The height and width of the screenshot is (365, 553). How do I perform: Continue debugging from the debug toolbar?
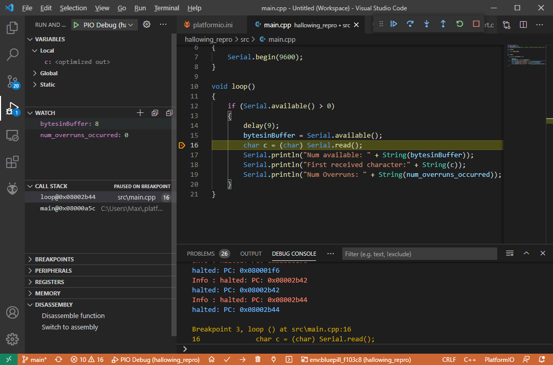[x=393, y=24]
